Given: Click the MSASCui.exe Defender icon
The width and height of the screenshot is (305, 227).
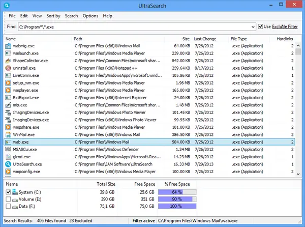Looking at the screenshot, I should coord(8,150).
